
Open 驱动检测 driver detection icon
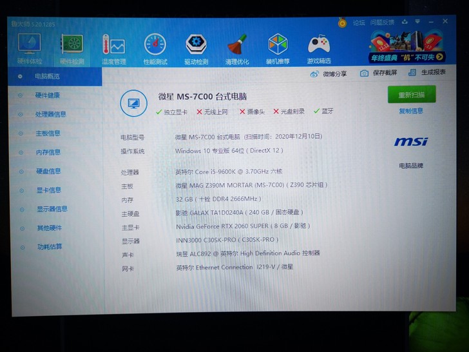[196, 49]
